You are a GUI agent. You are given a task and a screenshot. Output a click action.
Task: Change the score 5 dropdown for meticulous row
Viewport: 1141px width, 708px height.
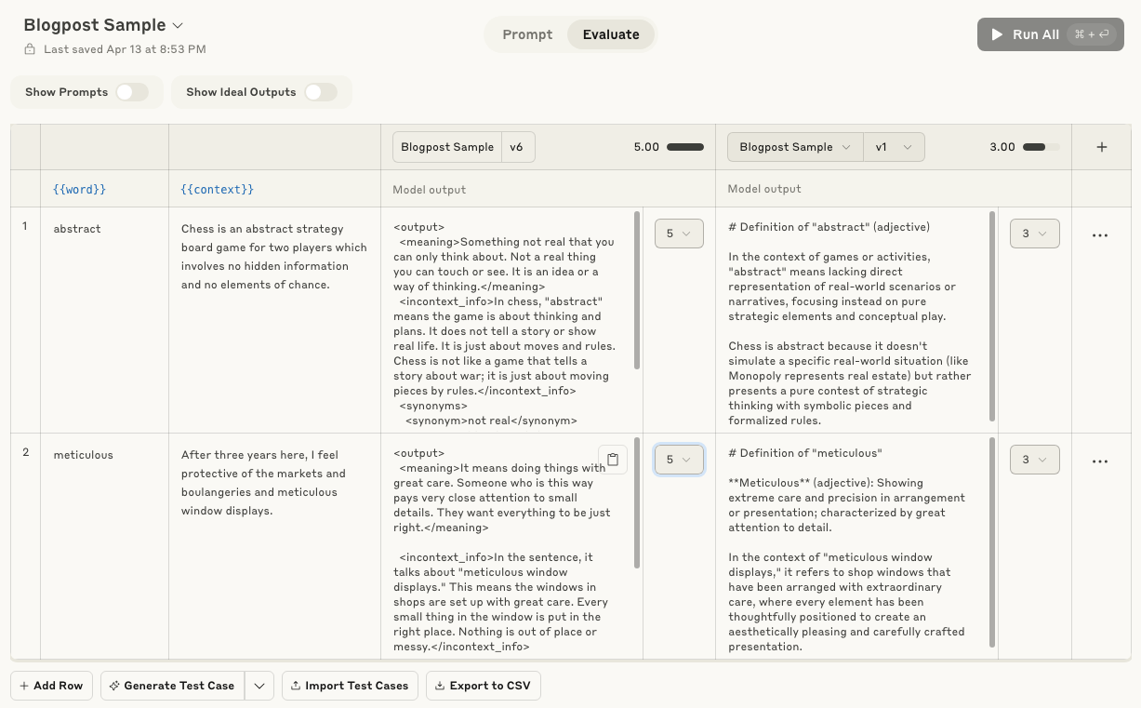point(679,460)
